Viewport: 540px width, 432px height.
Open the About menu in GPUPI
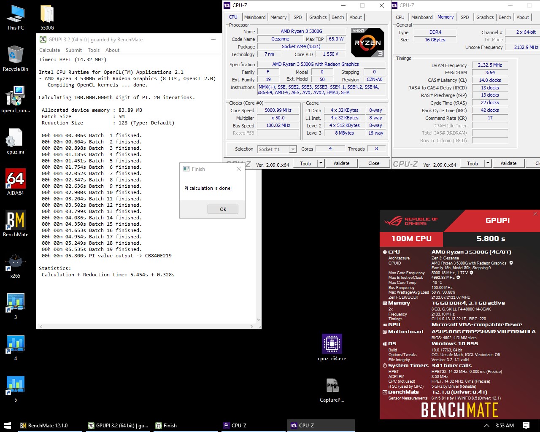pyautogui.click(x=112, y=50)
